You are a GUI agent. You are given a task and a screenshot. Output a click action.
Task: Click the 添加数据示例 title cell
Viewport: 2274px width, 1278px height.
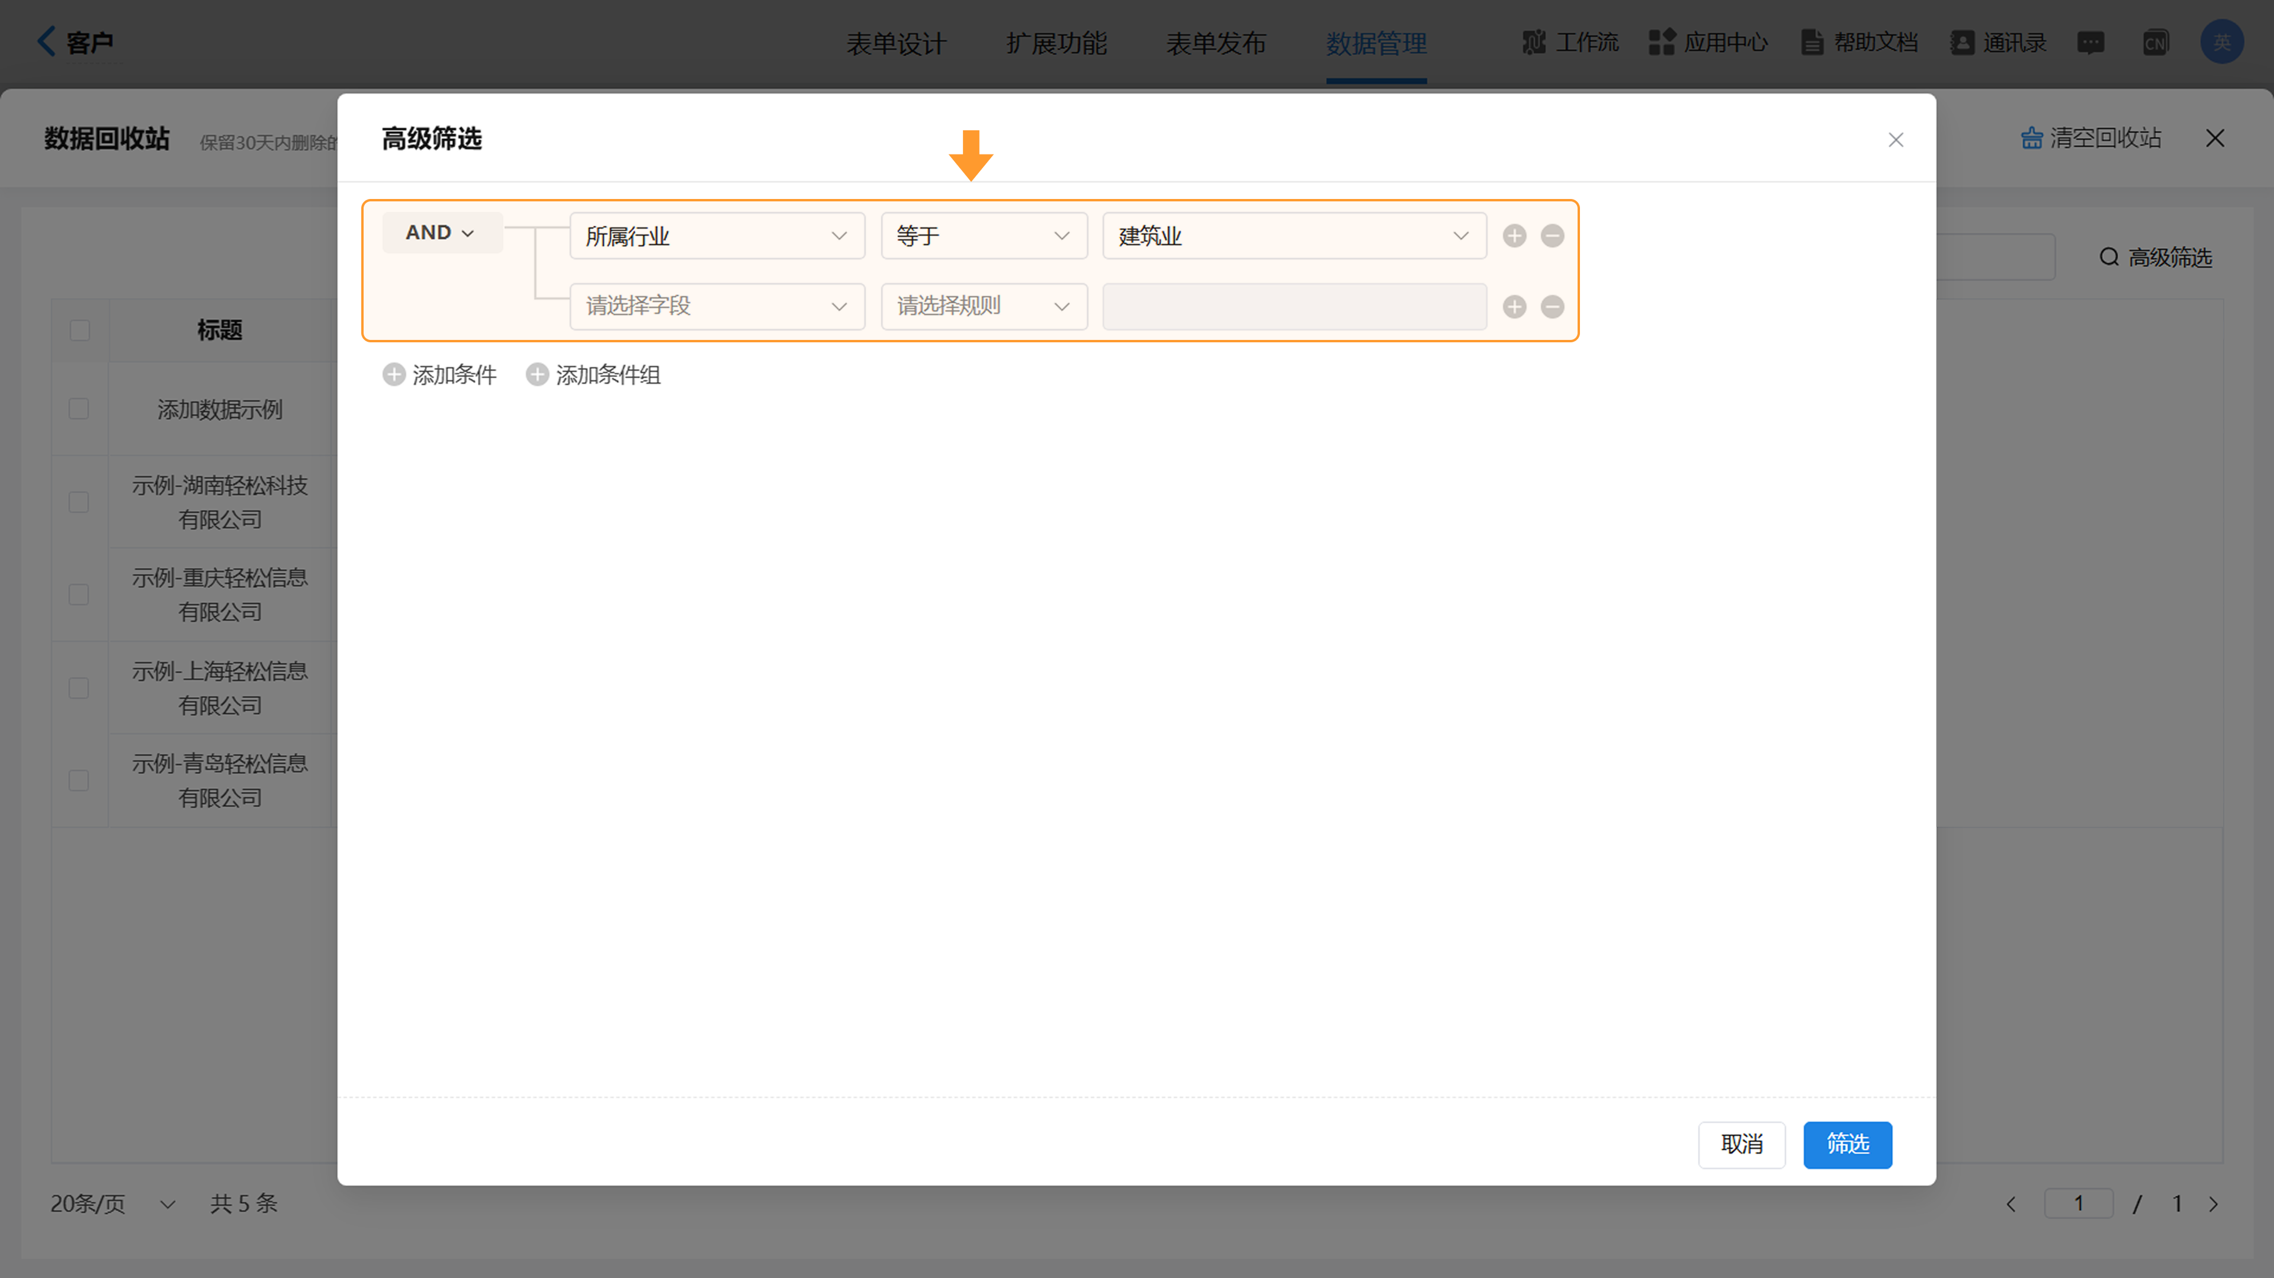(220, 409)
